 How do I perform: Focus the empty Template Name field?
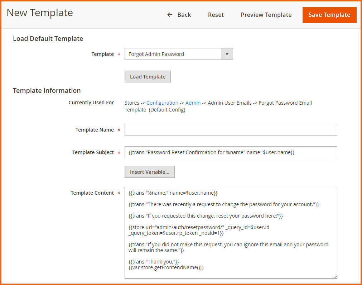[231, 130]
